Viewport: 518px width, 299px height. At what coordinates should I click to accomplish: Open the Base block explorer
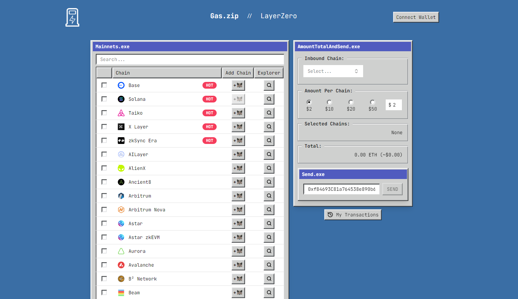point(269,85)
